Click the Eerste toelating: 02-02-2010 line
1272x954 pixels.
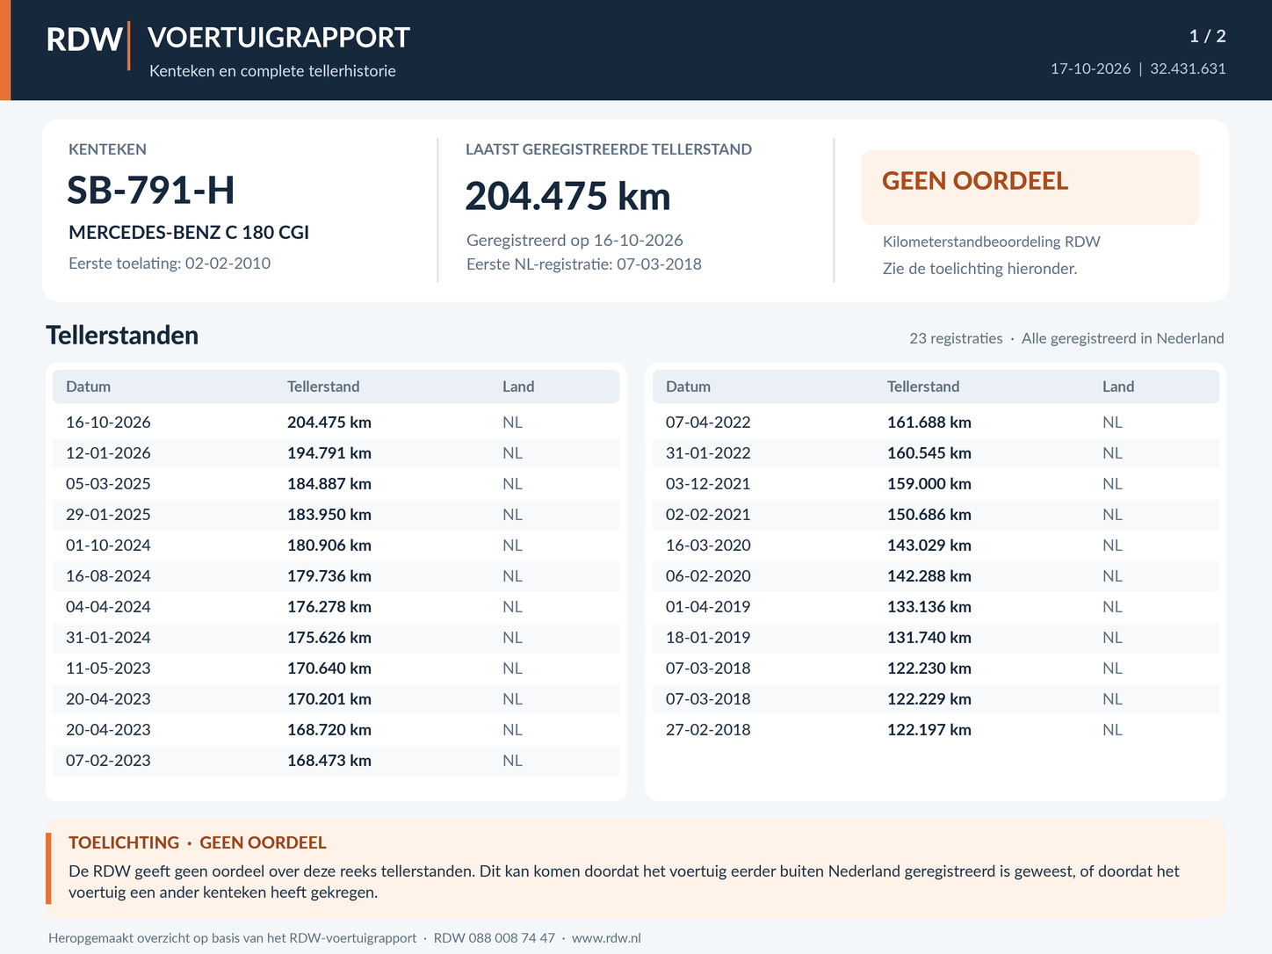point(170,264)
